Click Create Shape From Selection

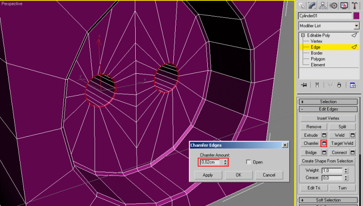[x=328, y=161]
